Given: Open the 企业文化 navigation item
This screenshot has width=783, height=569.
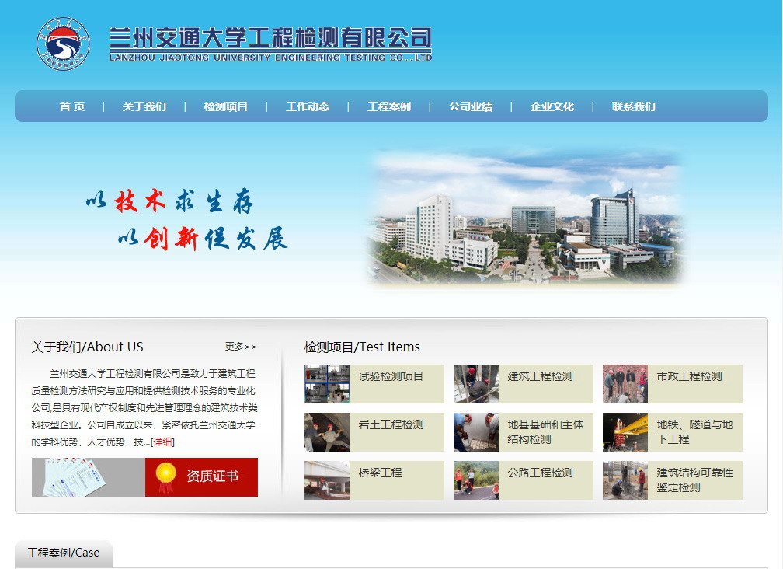Looking at the screenshot, I should tap(552, 106).
